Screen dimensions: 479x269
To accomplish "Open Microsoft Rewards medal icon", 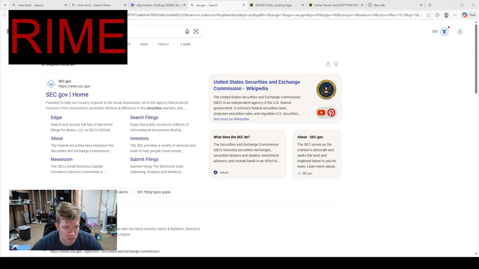I will tap(444, 31).
